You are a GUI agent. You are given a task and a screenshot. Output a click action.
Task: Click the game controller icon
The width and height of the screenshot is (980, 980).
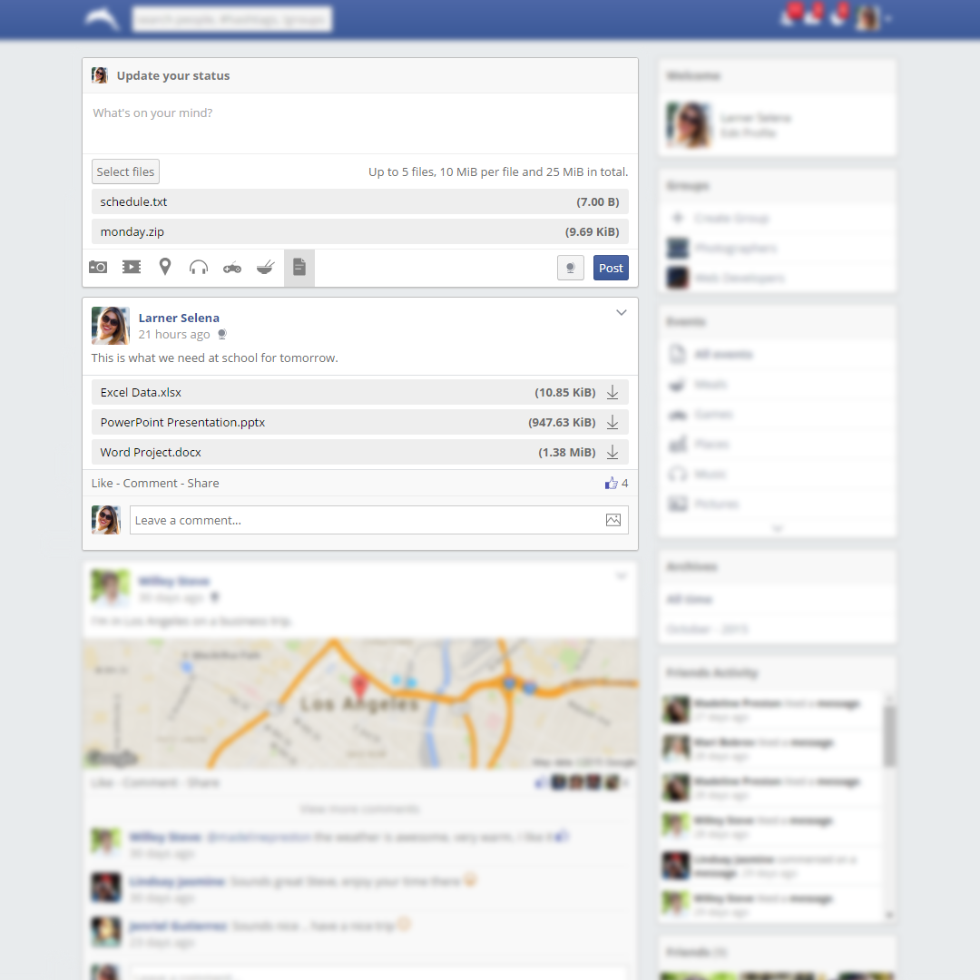click(x=231, y=267)
